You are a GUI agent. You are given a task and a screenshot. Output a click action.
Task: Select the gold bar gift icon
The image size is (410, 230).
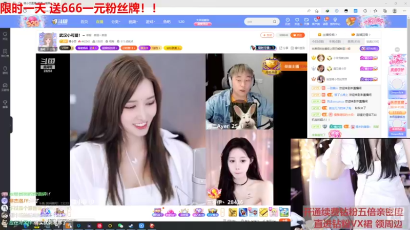click(263, 212)
